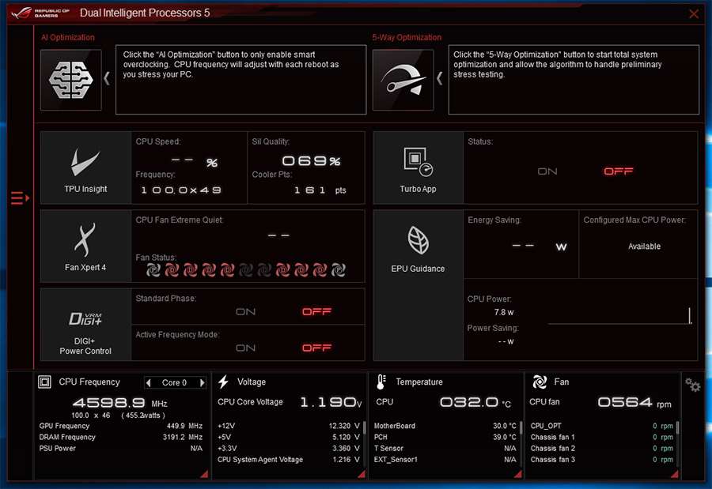712x489 pixels.
Task: Click the CPU Frequency chip icon
Action: point(44,382)
